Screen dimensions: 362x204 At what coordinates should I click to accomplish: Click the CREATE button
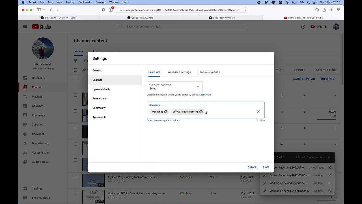coord(319,27)
